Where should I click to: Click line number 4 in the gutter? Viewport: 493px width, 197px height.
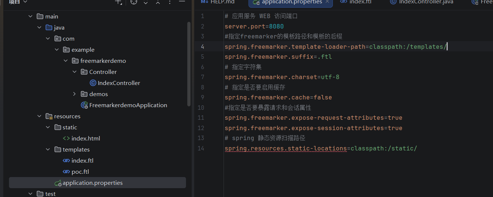click(202, 47)
